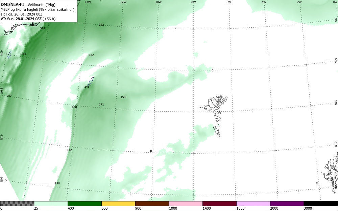Click the 18W label on the left edge
The image size is (338, 211).
[x=1, y=90]
